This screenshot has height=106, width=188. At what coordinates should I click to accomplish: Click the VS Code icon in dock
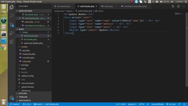[4, 41]
